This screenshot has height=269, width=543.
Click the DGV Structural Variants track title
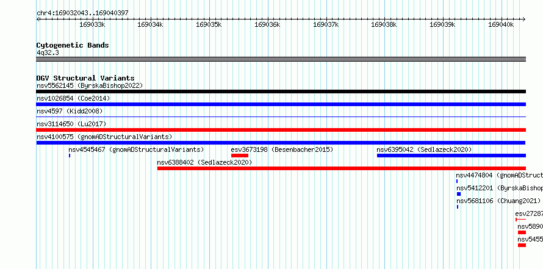pyautogui.click(x=85, y=78)
